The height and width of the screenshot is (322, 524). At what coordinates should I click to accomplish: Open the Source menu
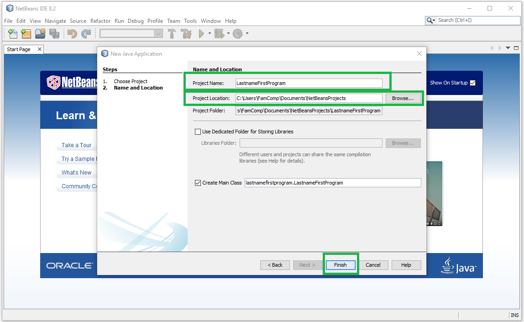[78, 21]
